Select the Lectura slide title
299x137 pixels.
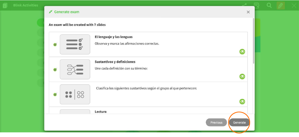[100, 112]
